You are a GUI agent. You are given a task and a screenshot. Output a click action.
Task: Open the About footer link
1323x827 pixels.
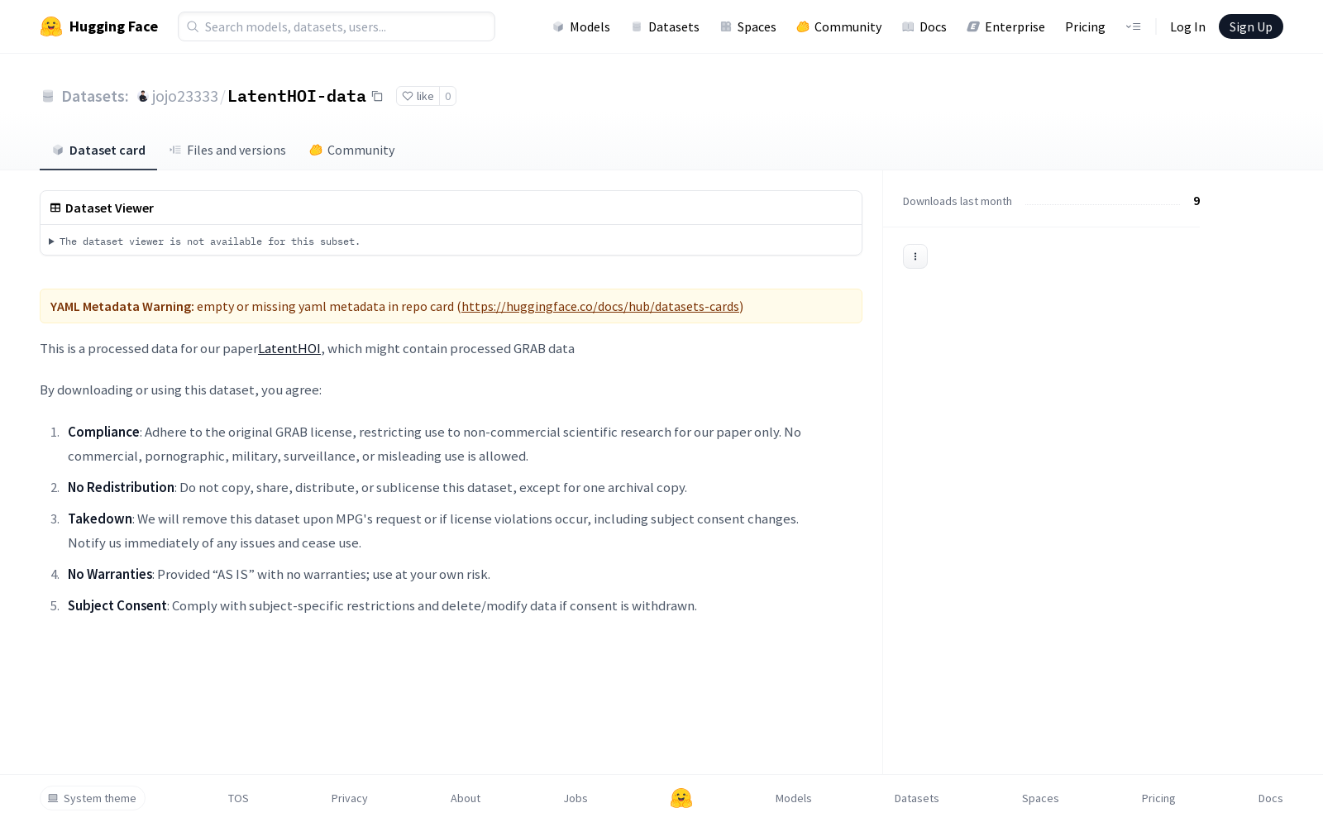coord(465,798)
